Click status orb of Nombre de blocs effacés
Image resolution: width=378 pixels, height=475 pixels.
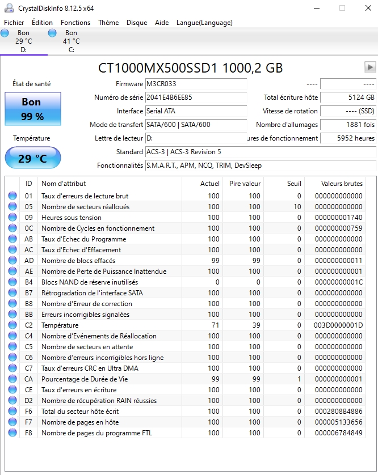click(12, 260)
